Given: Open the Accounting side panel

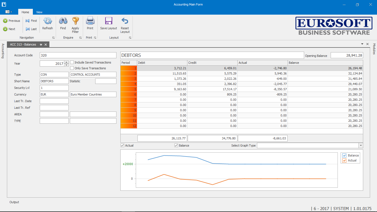Looking at the screenshot, I should [x=3, y=51].
